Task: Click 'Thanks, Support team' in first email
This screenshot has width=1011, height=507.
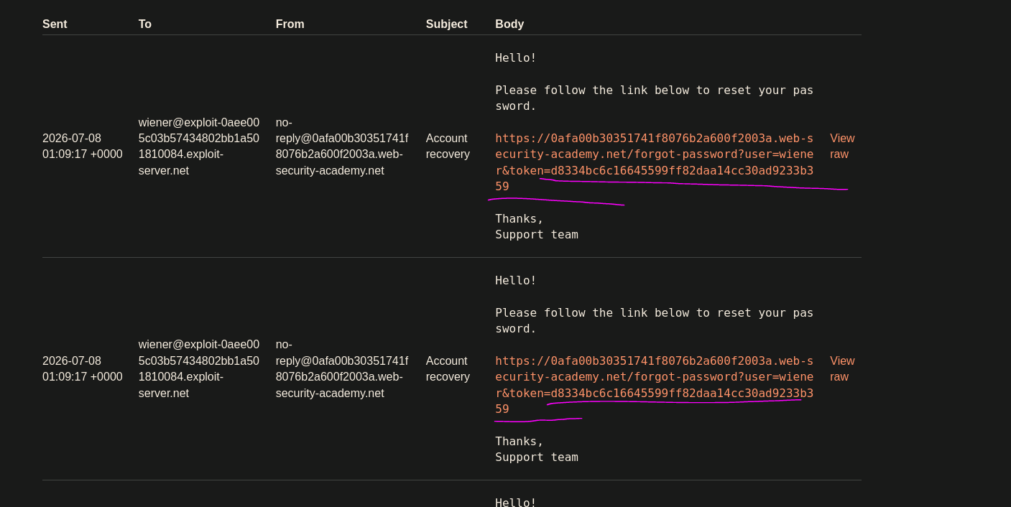Action: pyautogui.click(x=537, y=226)
